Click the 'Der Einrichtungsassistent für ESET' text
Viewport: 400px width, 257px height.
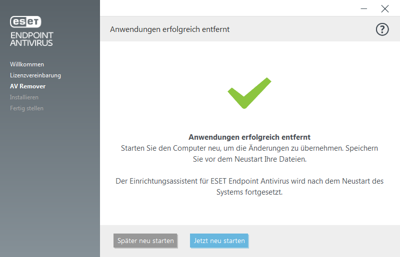[171, 181]
